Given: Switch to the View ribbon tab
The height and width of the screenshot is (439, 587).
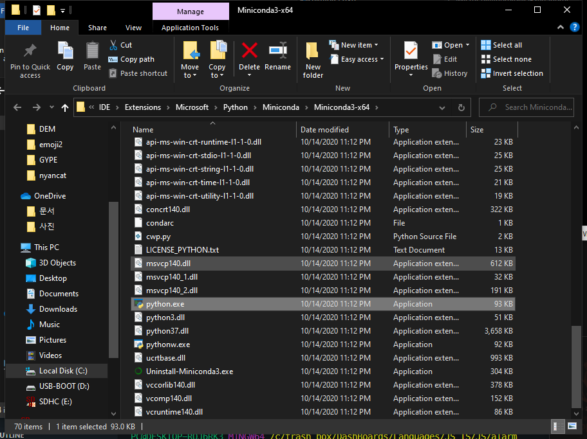Looking at the screenshot, I should (133, 28).
